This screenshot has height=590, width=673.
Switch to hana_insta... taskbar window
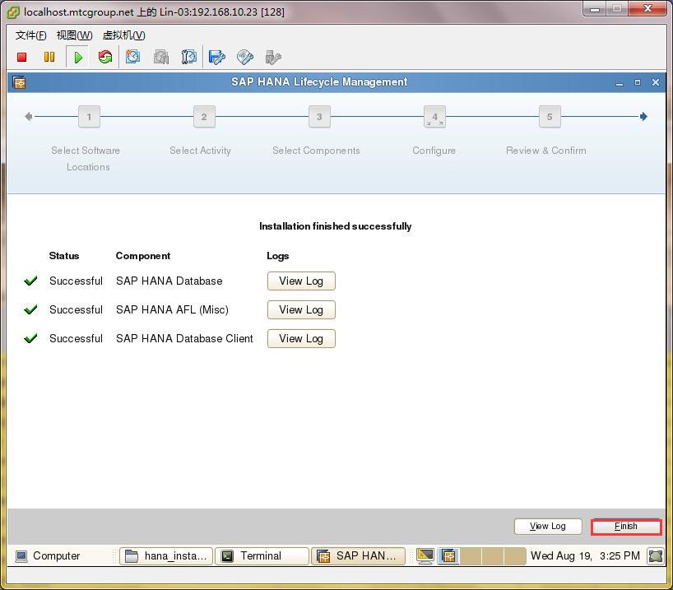pos(166,555)
